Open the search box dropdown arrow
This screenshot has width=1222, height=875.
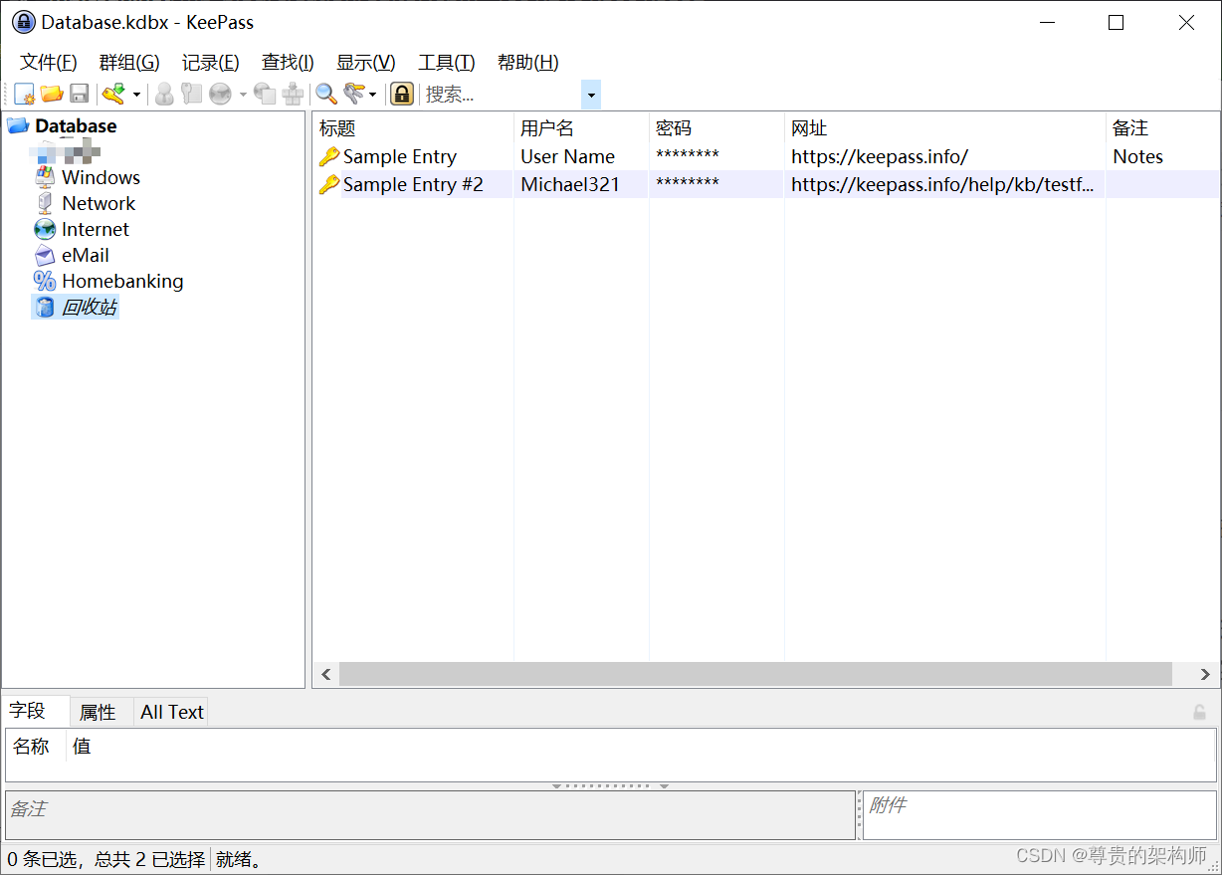[590, 94]
